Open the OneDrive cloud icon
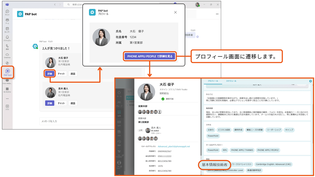The width and height of the screenshot is (315, 177). [7, 55]
